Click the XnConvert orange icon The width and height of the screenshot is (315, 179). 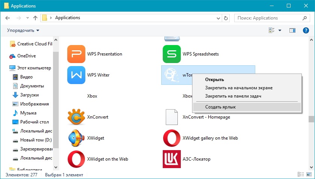pos(76,117)
